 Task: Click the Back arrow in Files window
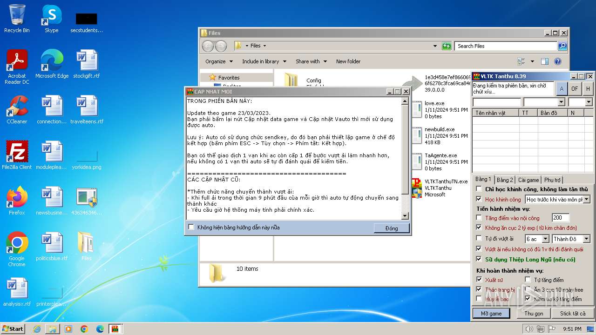208,46
